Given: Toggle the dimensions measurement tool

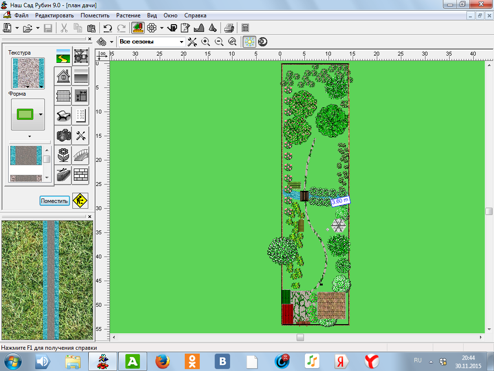Looking at the screenshot, I should (x=81, y=96).
